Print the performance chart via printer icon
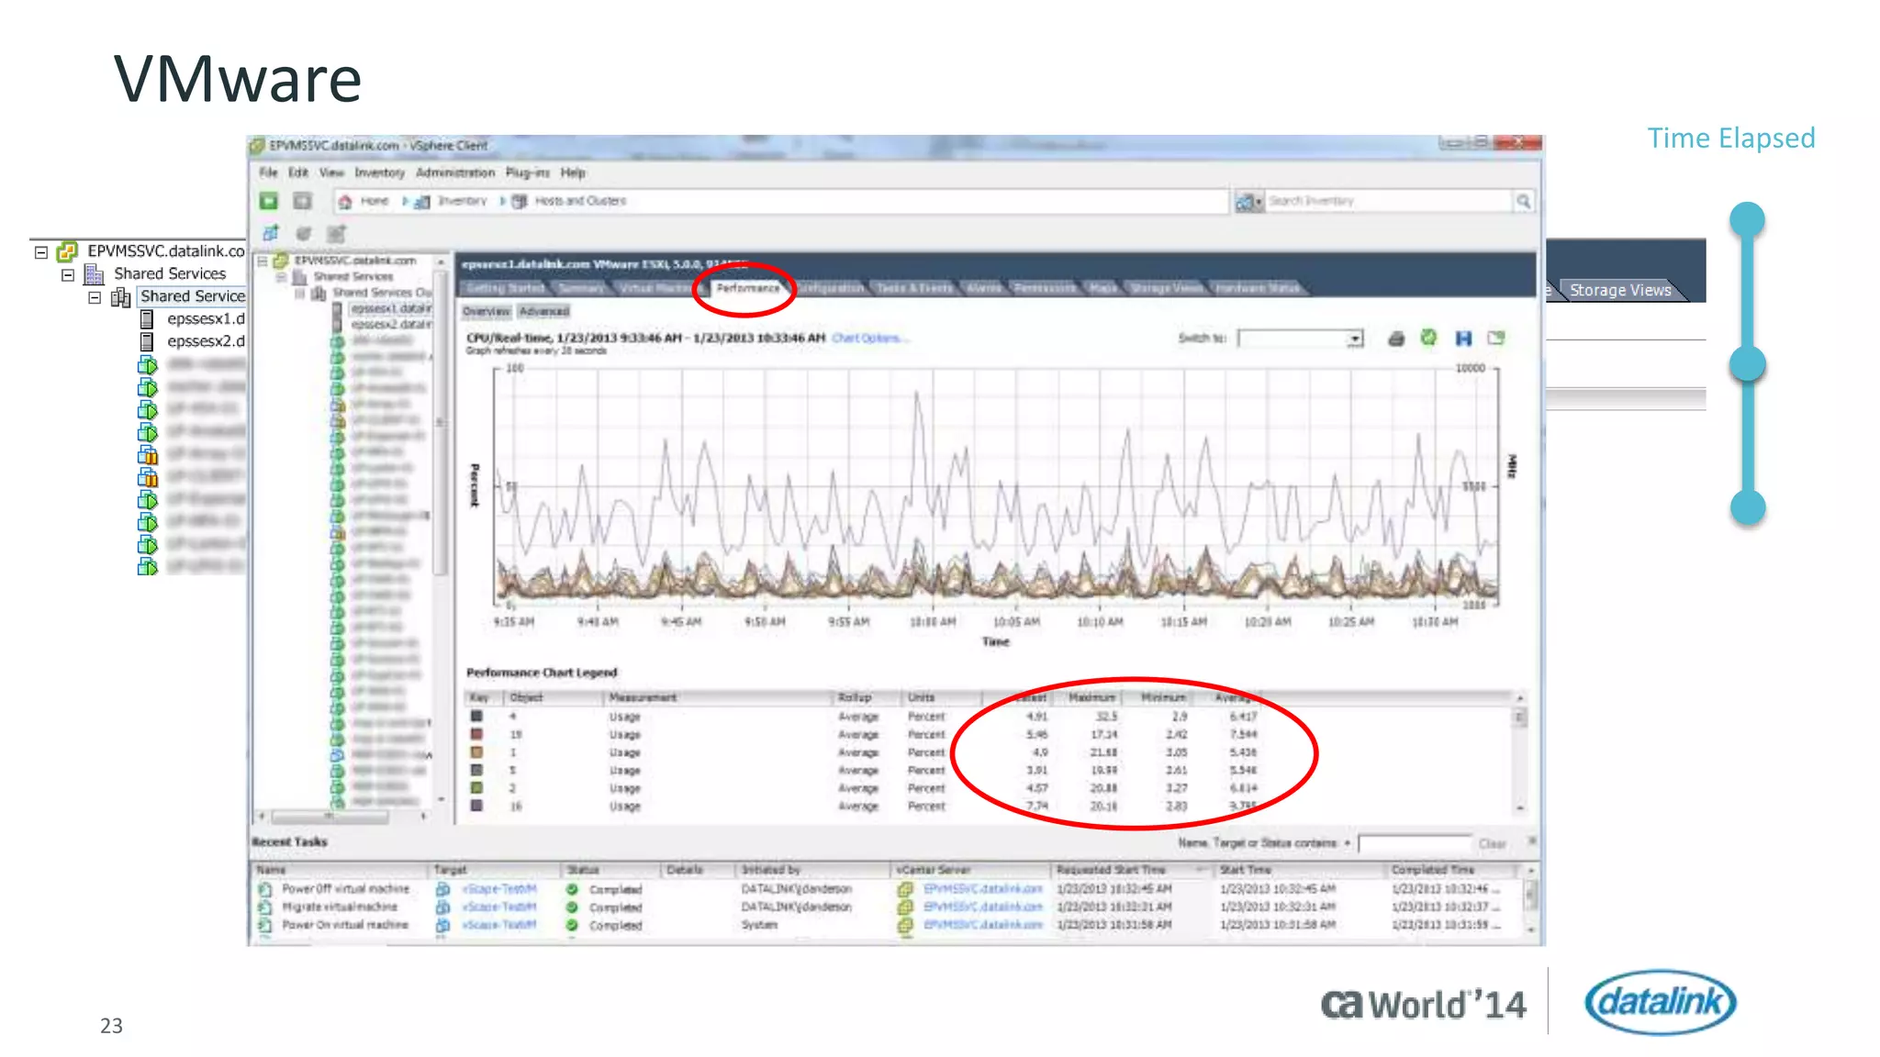Screen dimensions: 1880x1057 coord(1396,339)
